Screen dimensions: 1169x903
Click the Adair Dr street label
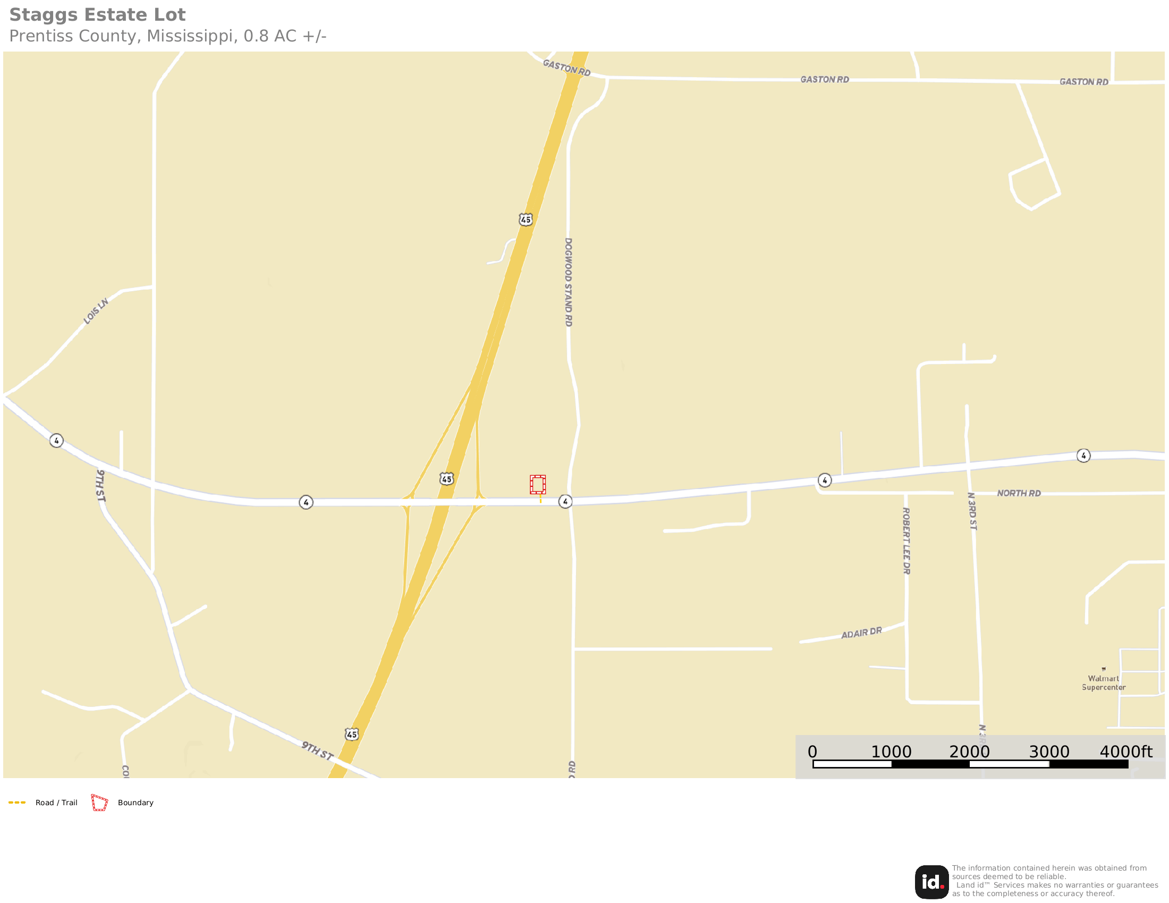click(861, 632)
